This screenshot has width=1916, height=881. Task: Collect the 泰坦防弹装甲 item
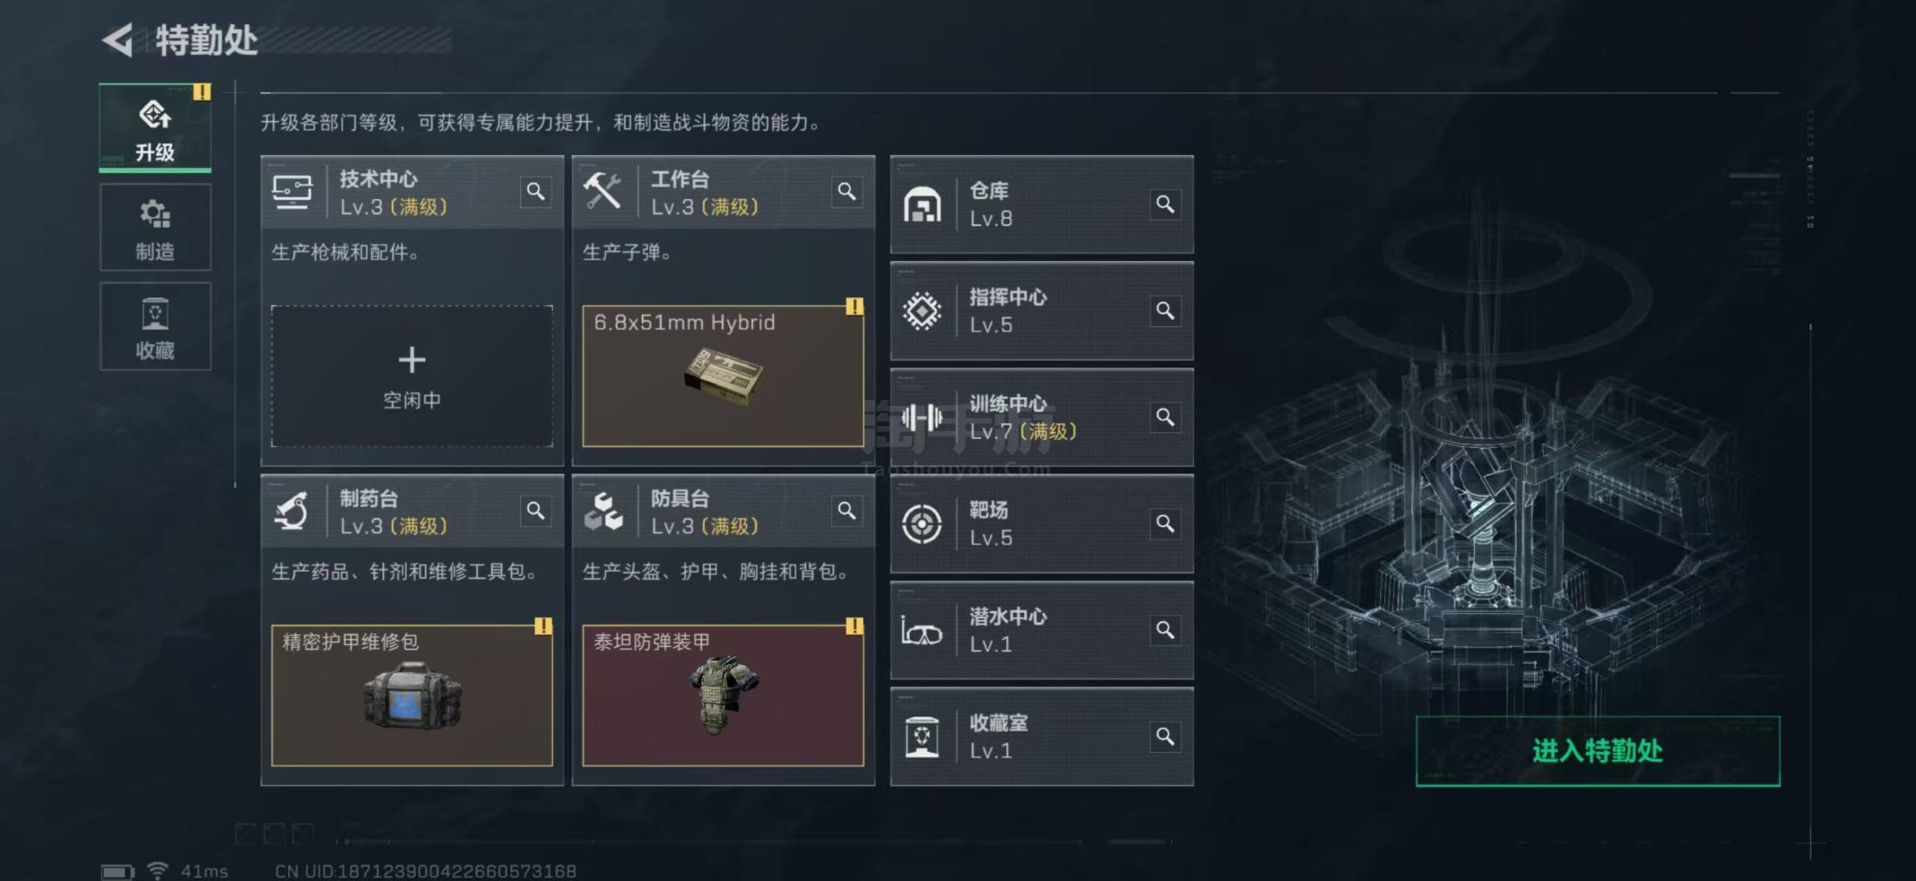click(723, 696)
